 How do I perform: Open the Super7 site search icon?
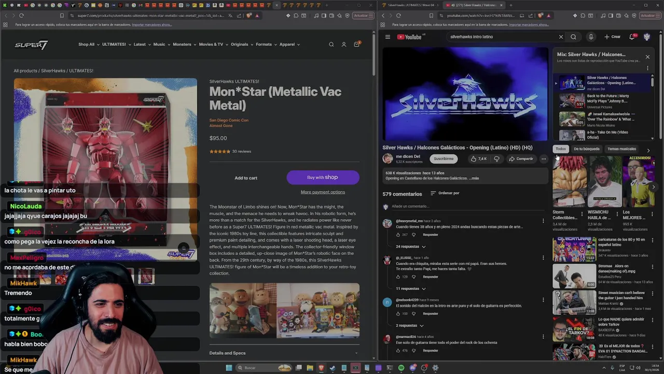[331, 45]
